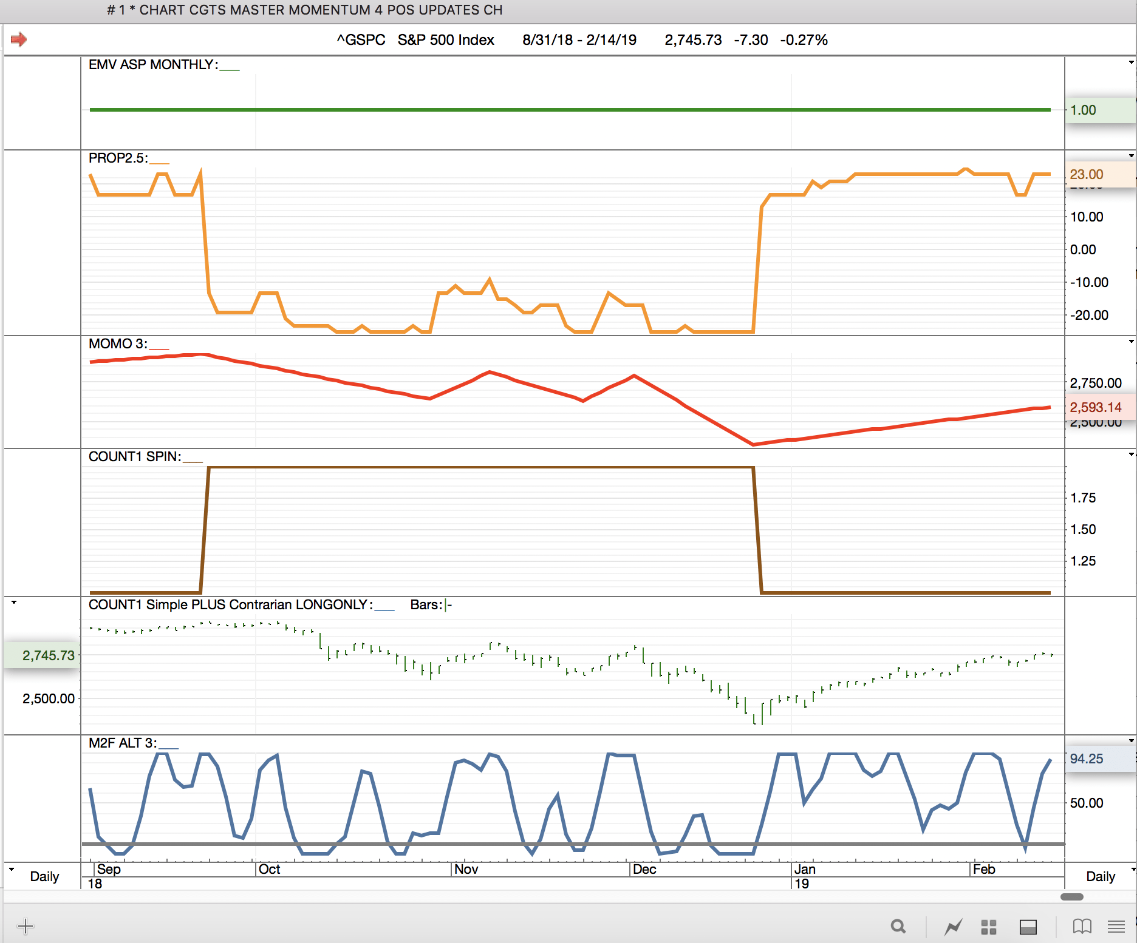Open the left Daily periodicity dropdown arrow
This screenshot has height=943, width=1137.
coord(12,869)
